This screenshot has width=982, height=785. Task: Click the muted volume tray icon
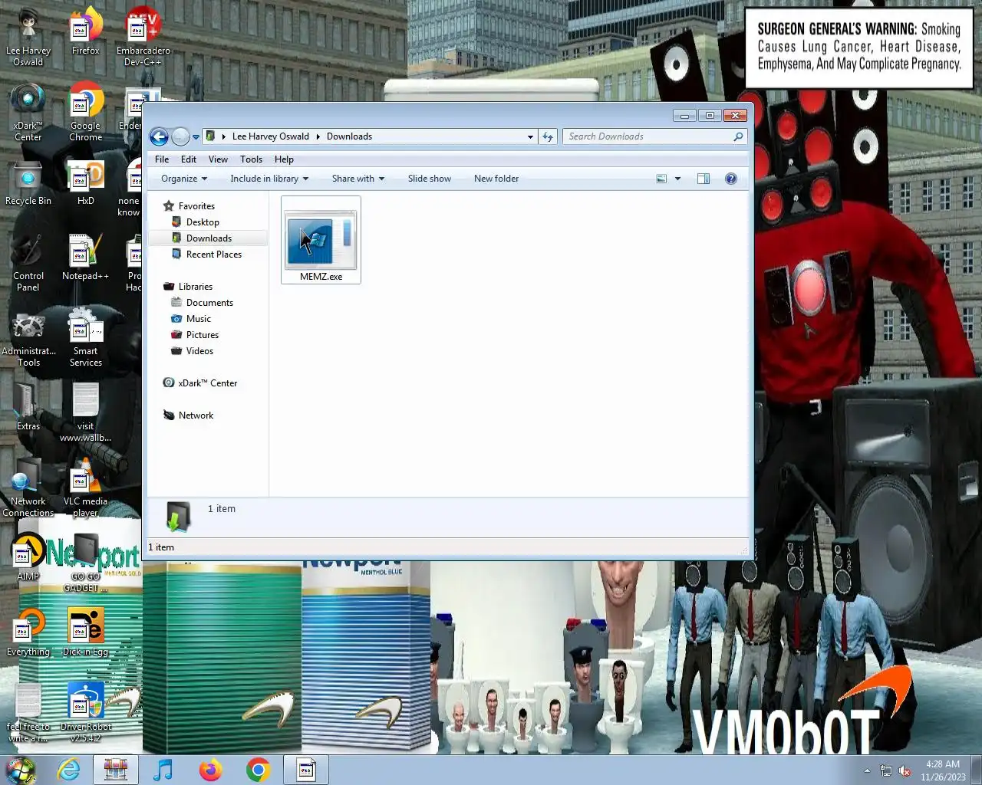905,770
